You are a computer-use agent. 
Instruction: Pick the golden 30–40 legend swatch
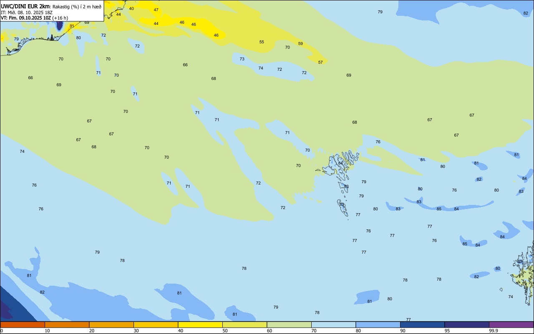point(156,324)
